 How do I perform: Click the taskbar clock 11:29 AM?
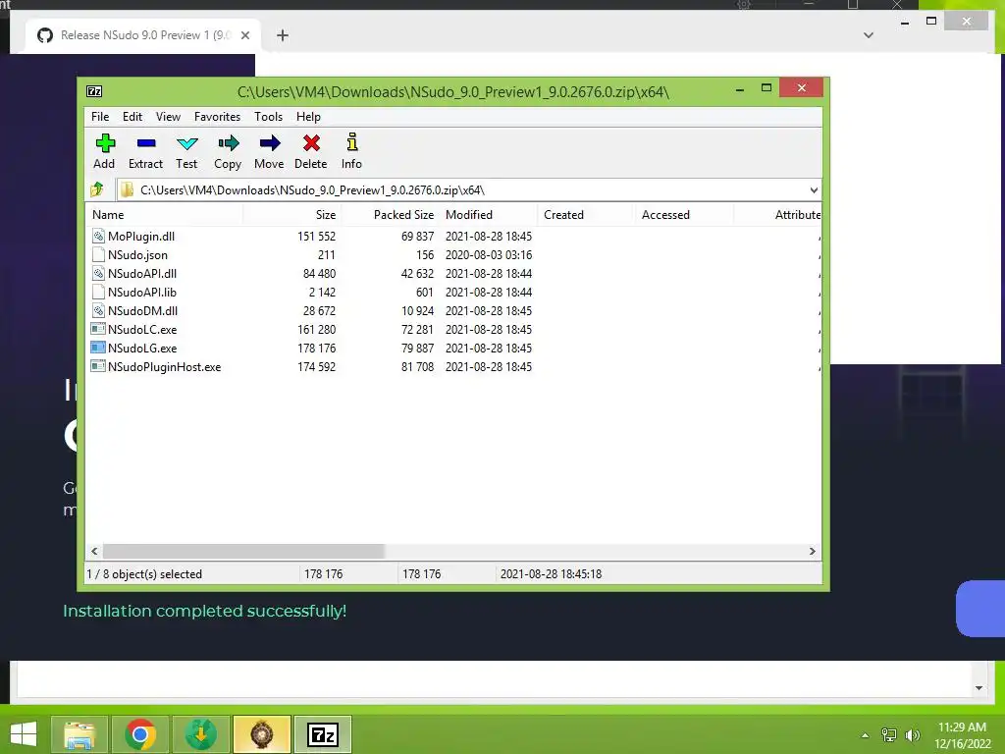pos(962,727)
